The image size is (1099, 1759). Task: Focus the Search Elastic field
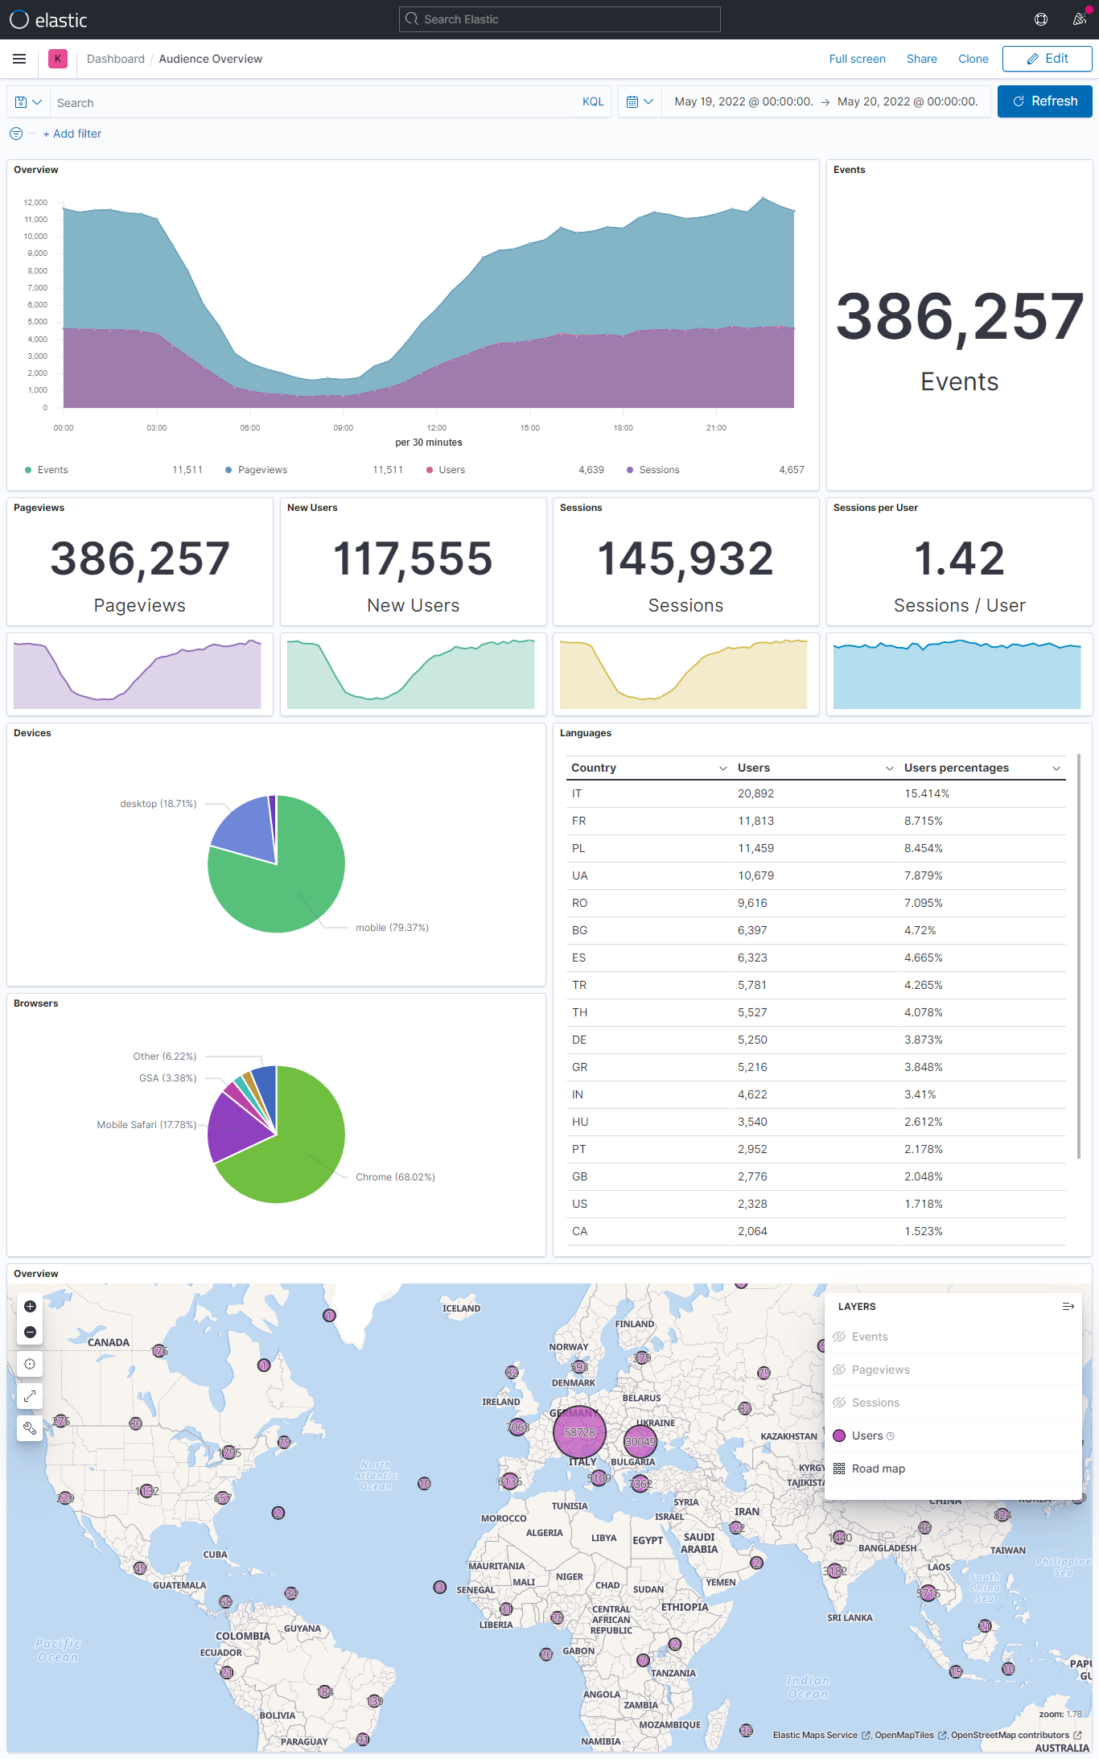[560, 19]
